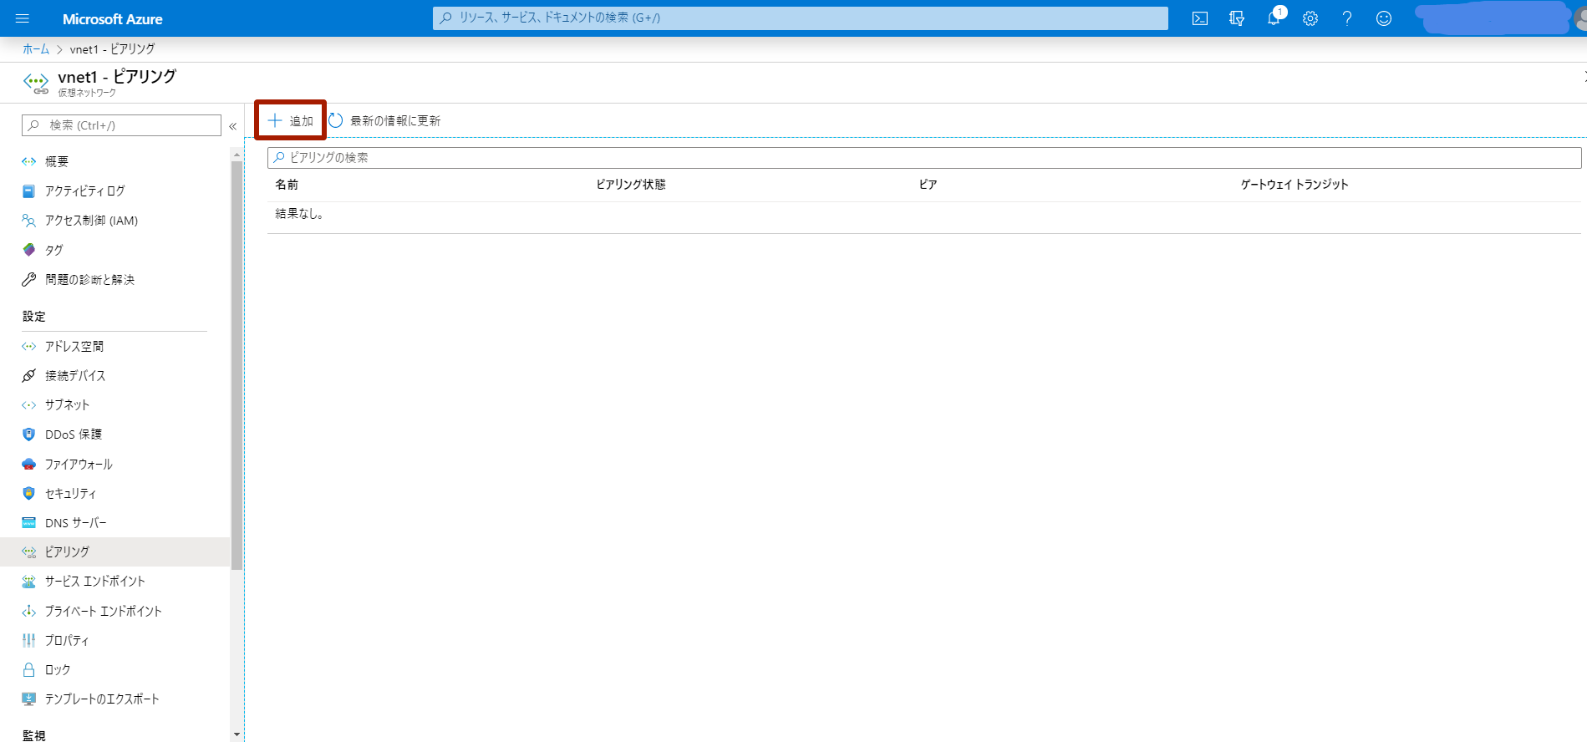Screen dimensions: 1587x742
Task: Open ファイアウォール sidebar item
Action: click(79, 465)
